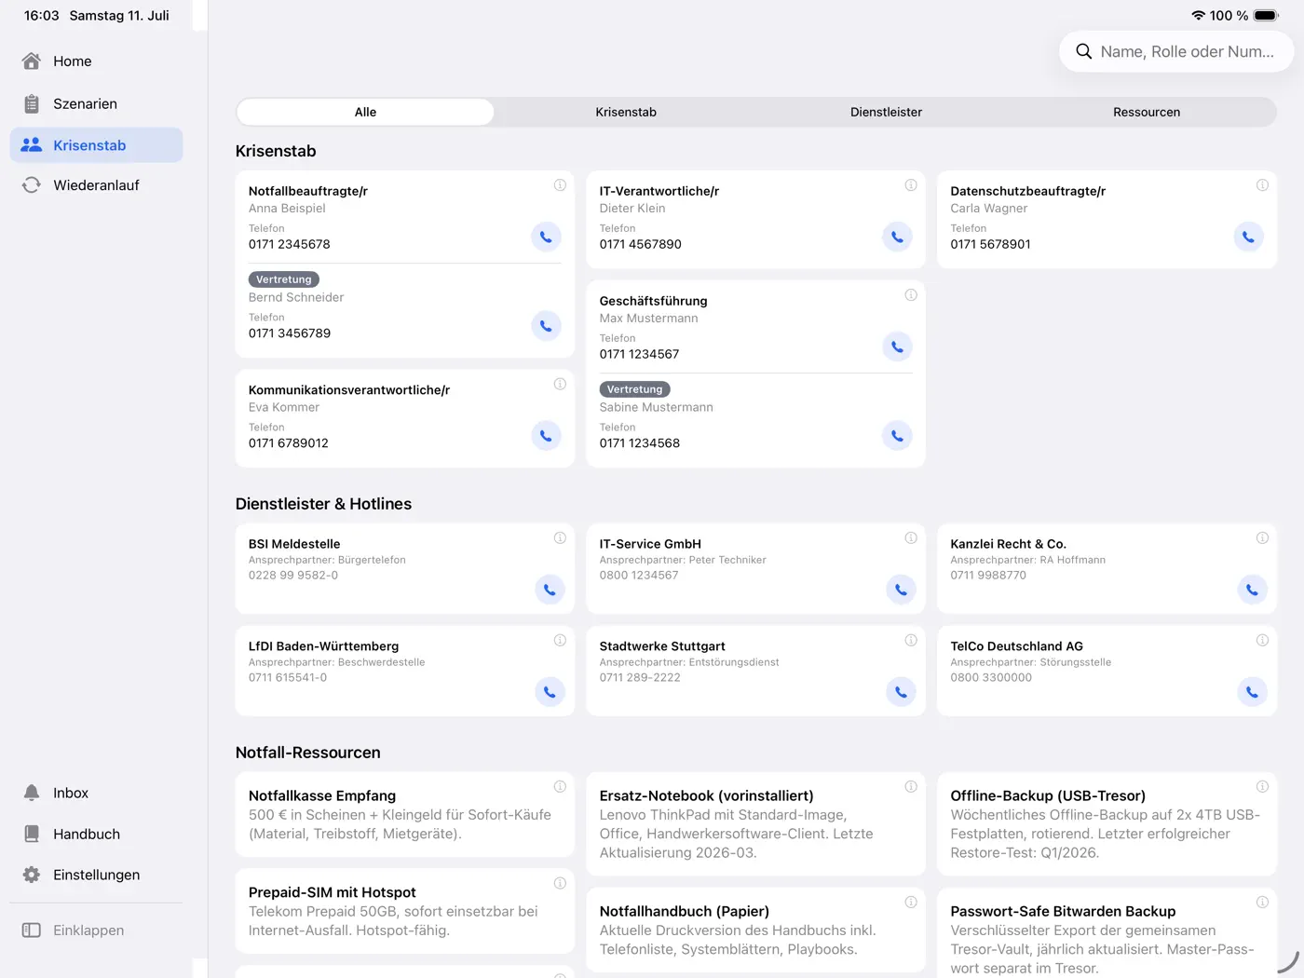Show info for TelCo Deutschland AG
The image size is (1304, 978).
1262,640
